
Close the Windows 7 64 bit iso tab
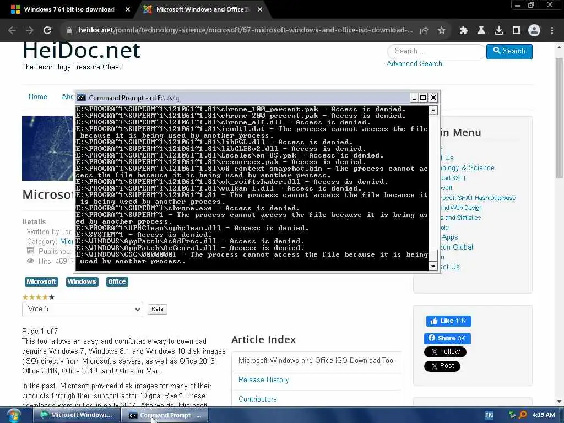point(128,10)
